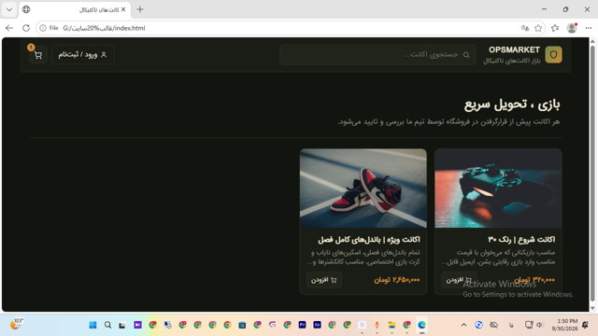The image size is (598, 336).
Task: View site information icon beside File label
Action: click(x=43, y=28)
